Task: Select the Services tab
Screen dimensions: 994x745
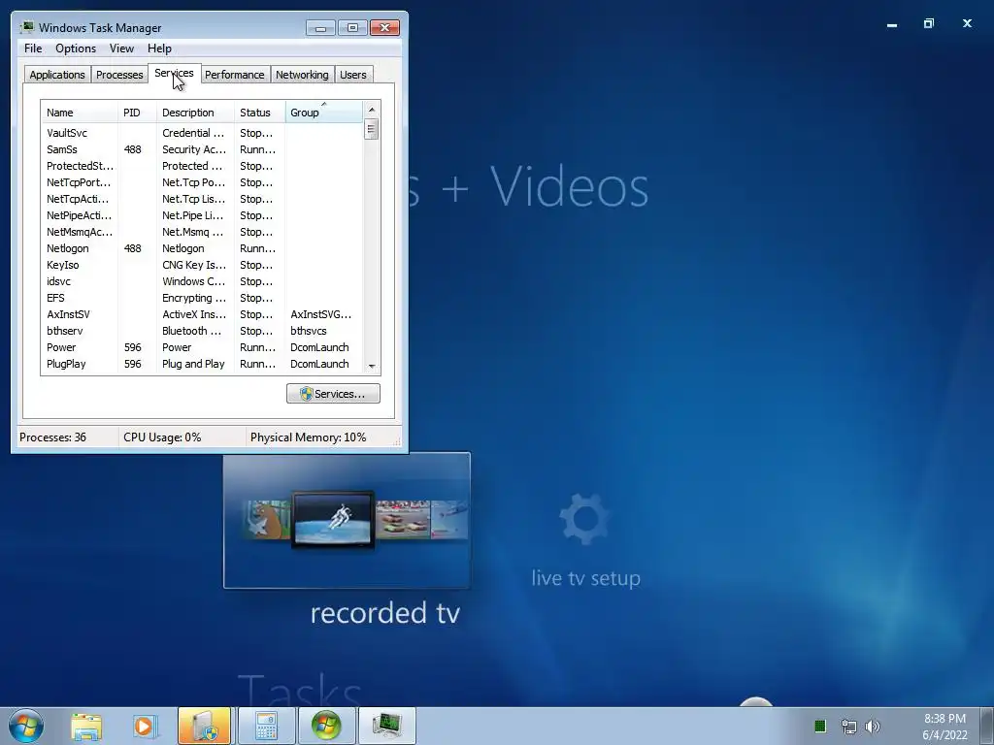Action: 174,74
